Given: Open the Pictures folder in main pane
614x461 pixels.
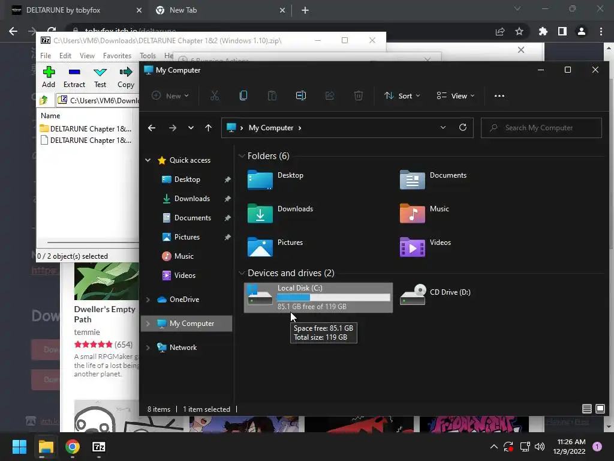Looking at the screenshot, I should tap(275, 247).
